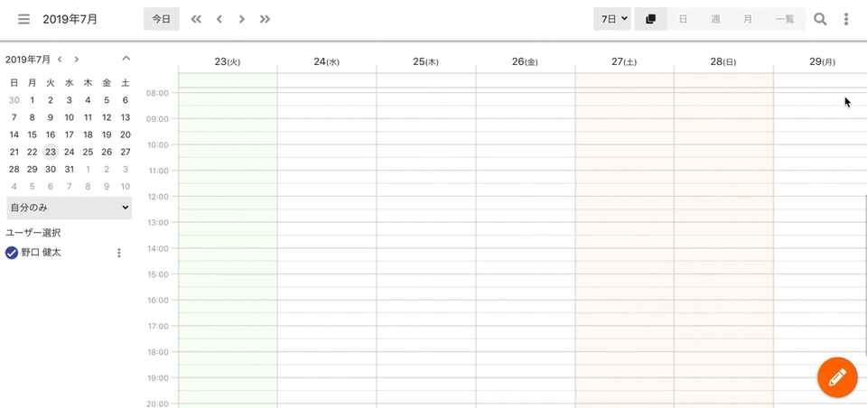Switch to the 月 view tab
This screenshot has height=408, width=867.
point(748,19)
